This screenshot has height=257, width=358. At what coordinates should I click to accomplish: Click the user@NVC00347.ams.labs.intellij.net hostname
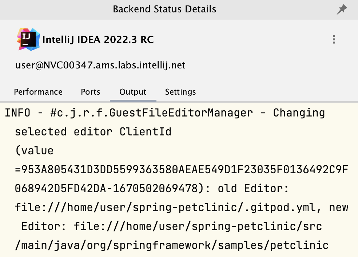click(x=100, y=66)
